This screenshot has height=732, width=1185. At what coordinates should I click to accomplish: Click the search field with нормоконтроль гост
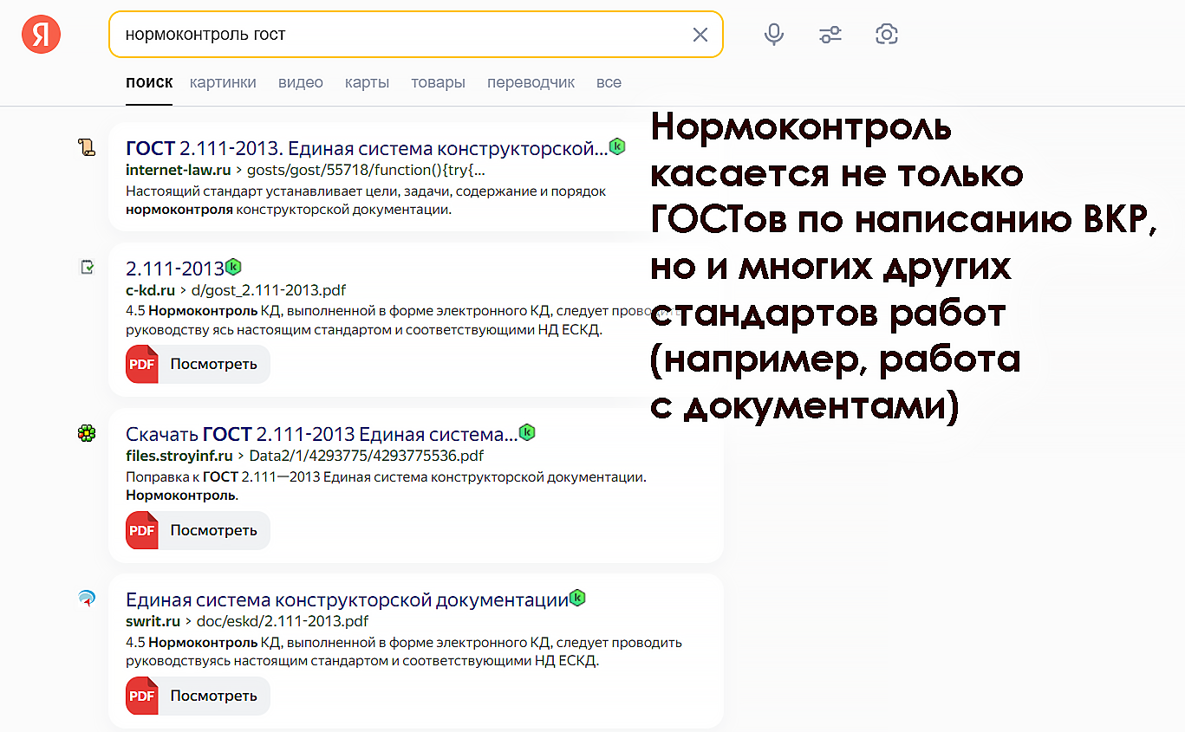click(x=416, y=35)
